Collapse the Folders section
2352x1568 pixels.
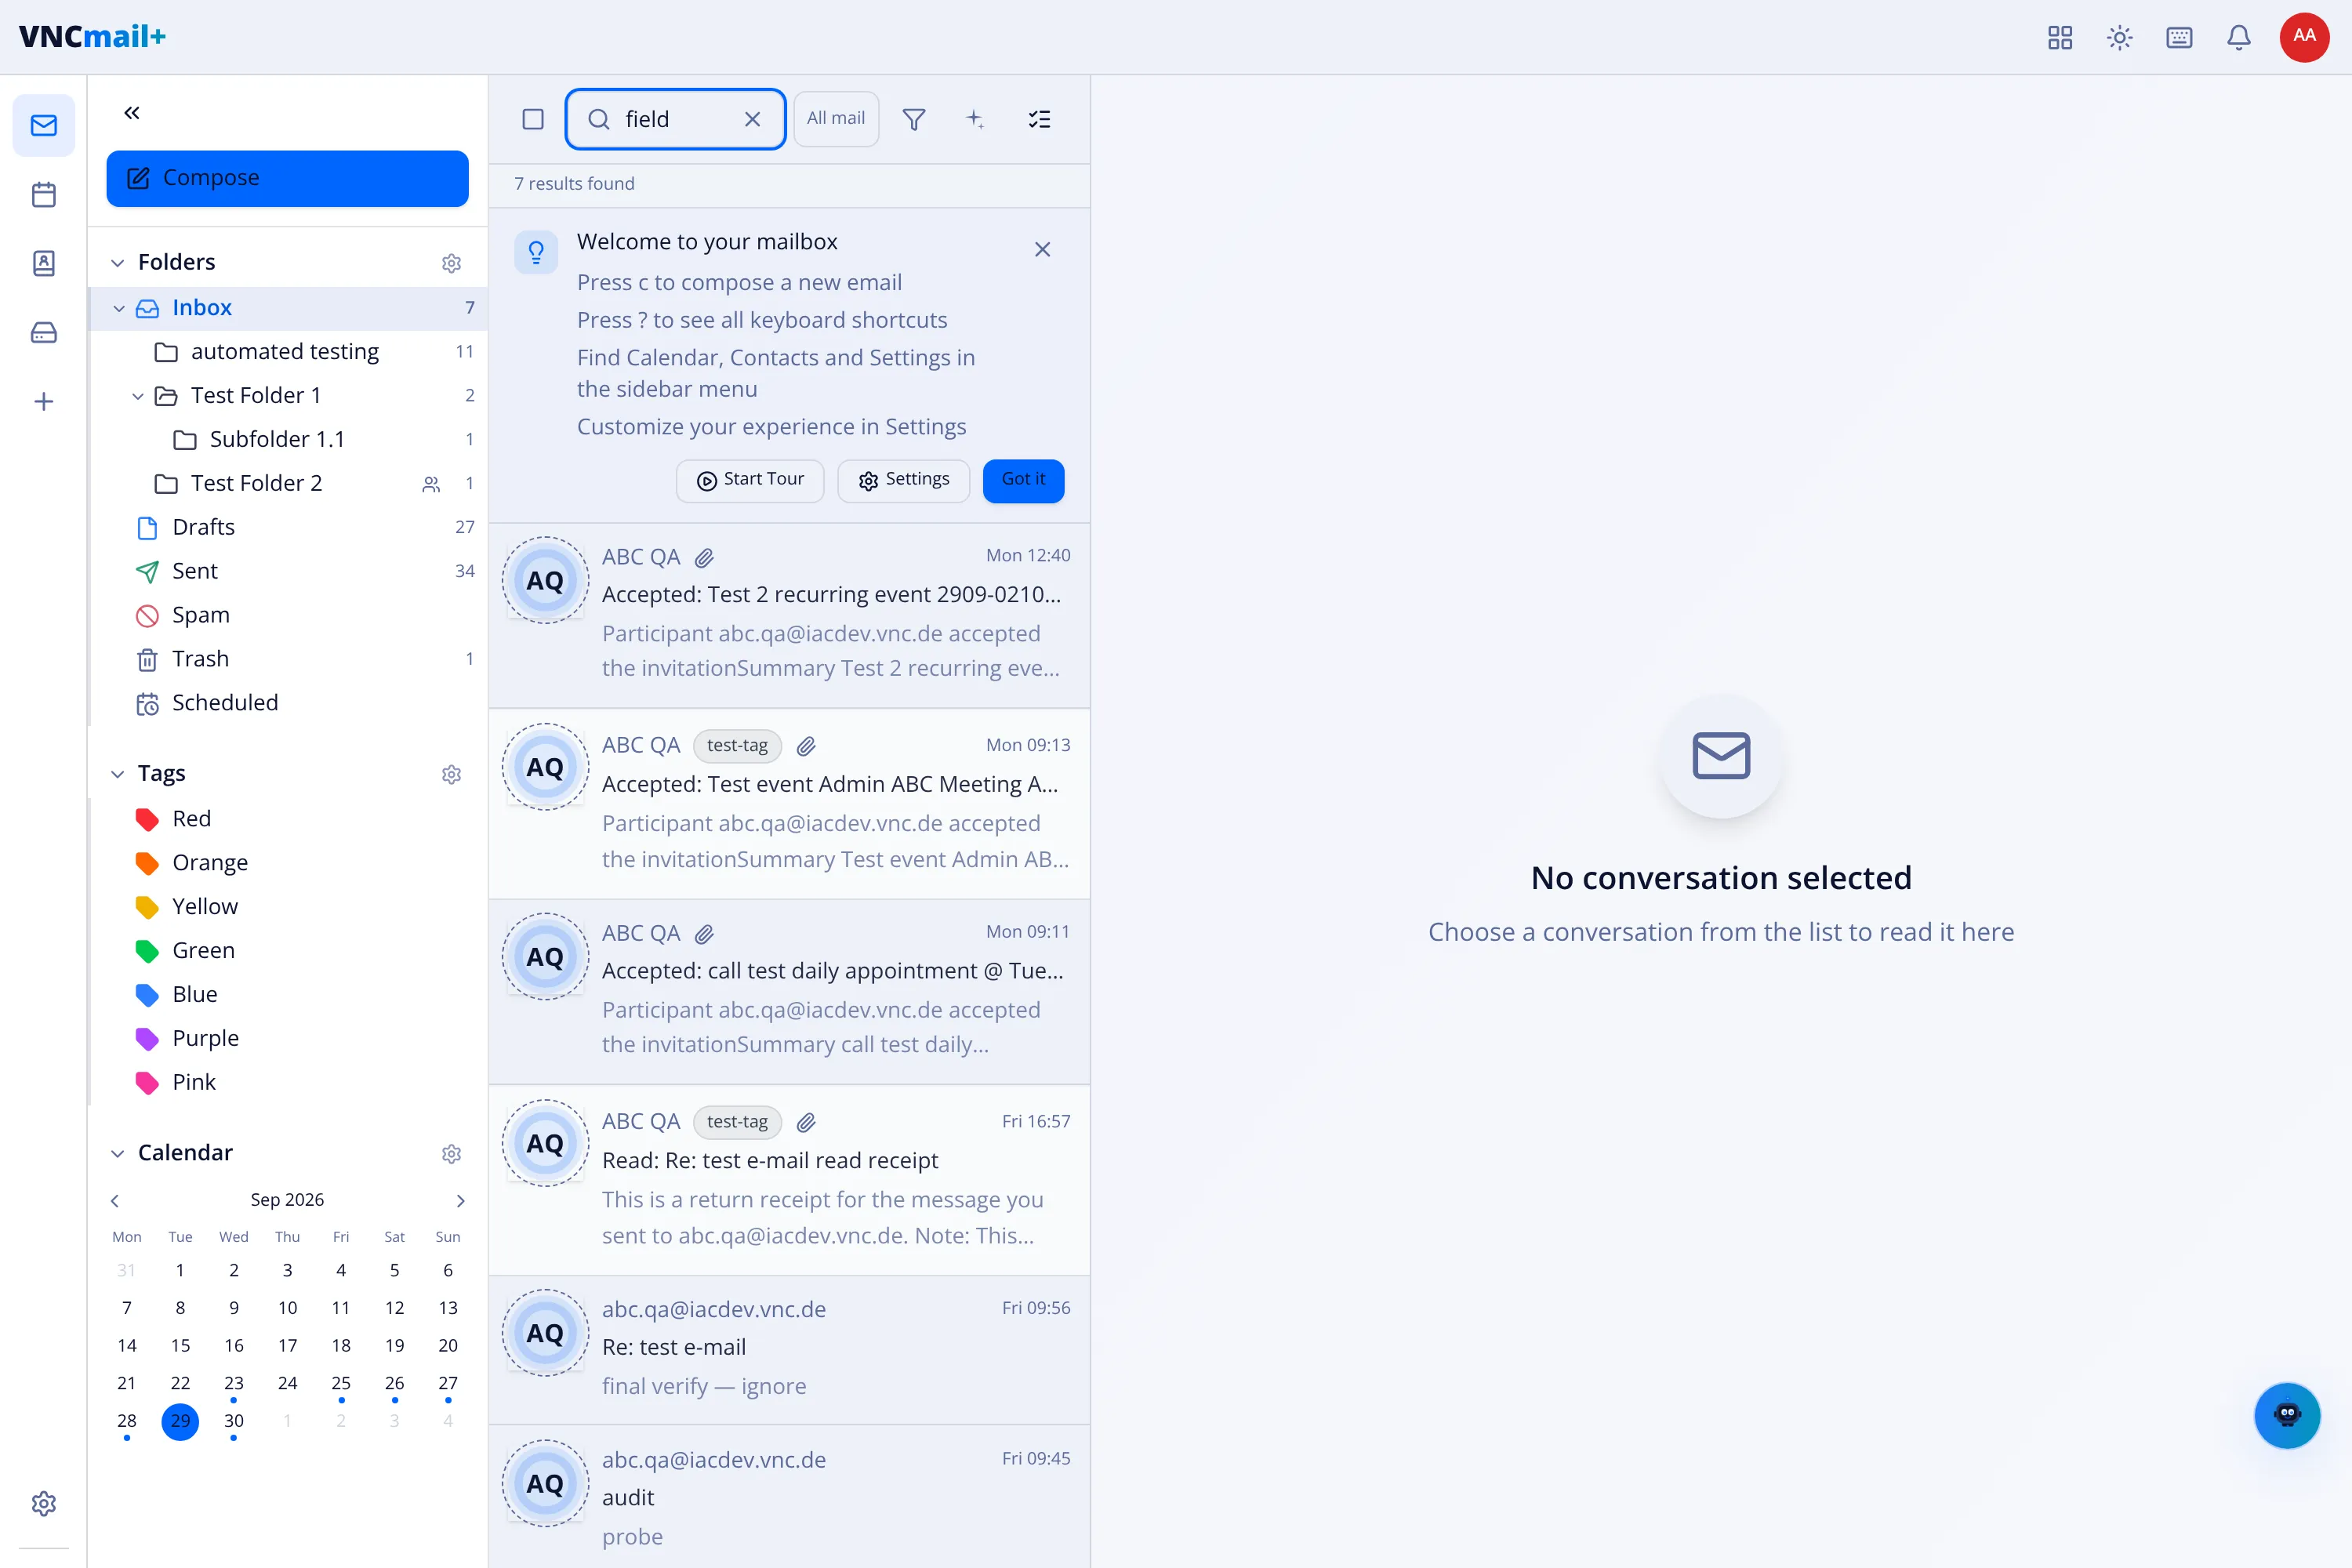[x=118, y=263]
